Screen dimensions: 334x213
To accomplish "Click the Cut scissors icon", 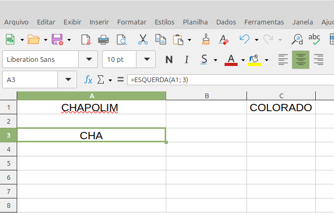I will coord(143,39).
